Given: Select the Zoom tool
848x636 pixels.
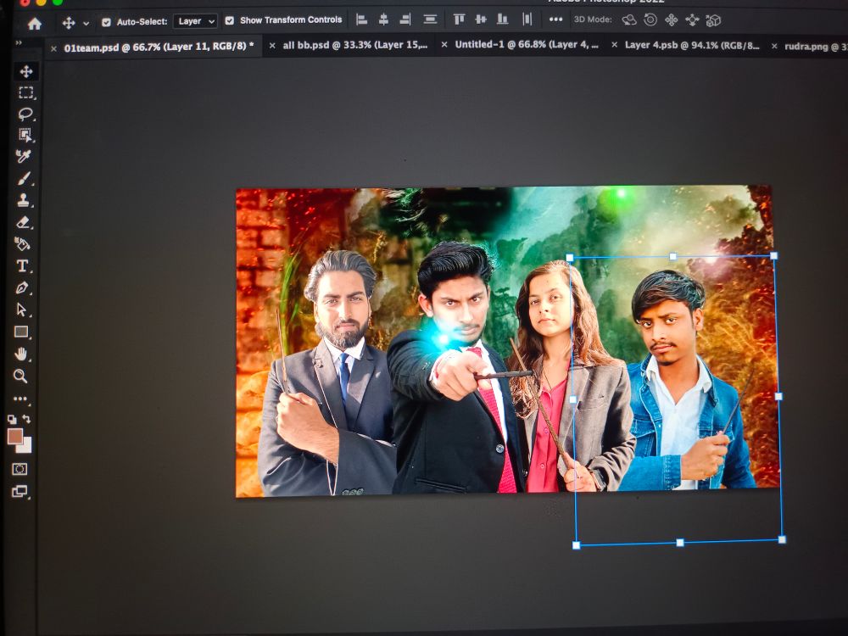Looking at the screenshot, I should (x=20, y=376).
